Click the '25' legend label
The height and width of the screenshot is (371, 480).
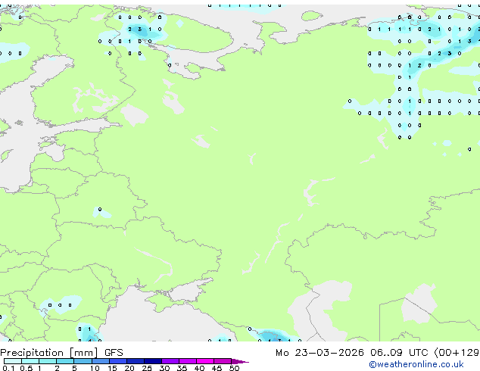tap(147, 368)
